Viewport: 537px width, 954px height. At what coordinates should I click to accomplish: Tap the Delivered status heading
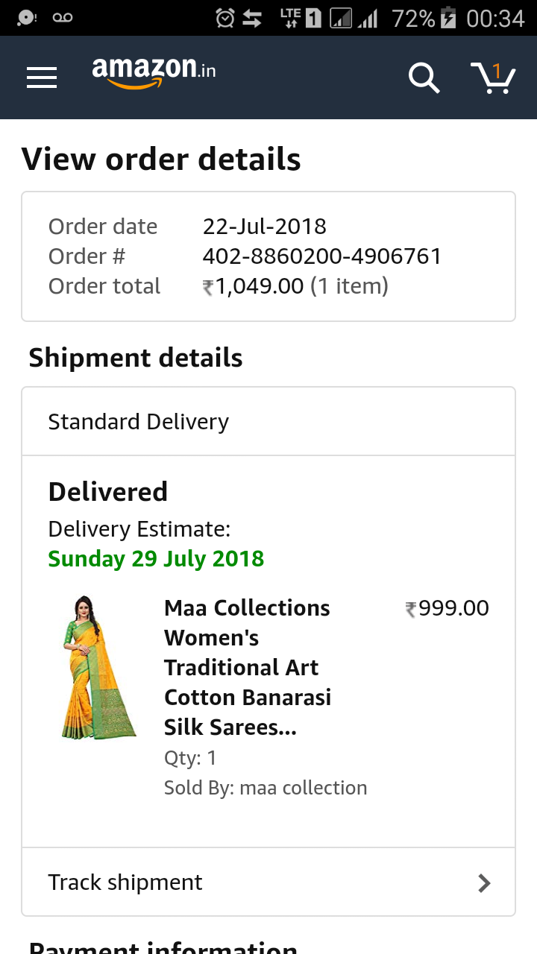pos(108,492)
